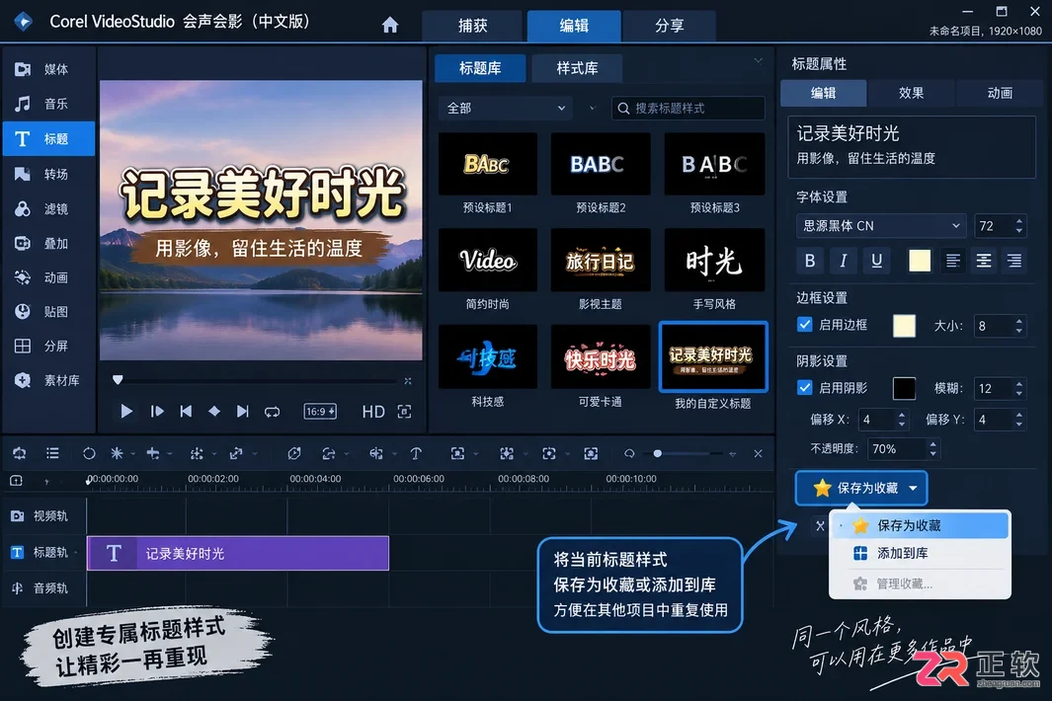Click the search magnifier icon
1052x701 pixels.
pyautogui.click(x=623, y=108)
